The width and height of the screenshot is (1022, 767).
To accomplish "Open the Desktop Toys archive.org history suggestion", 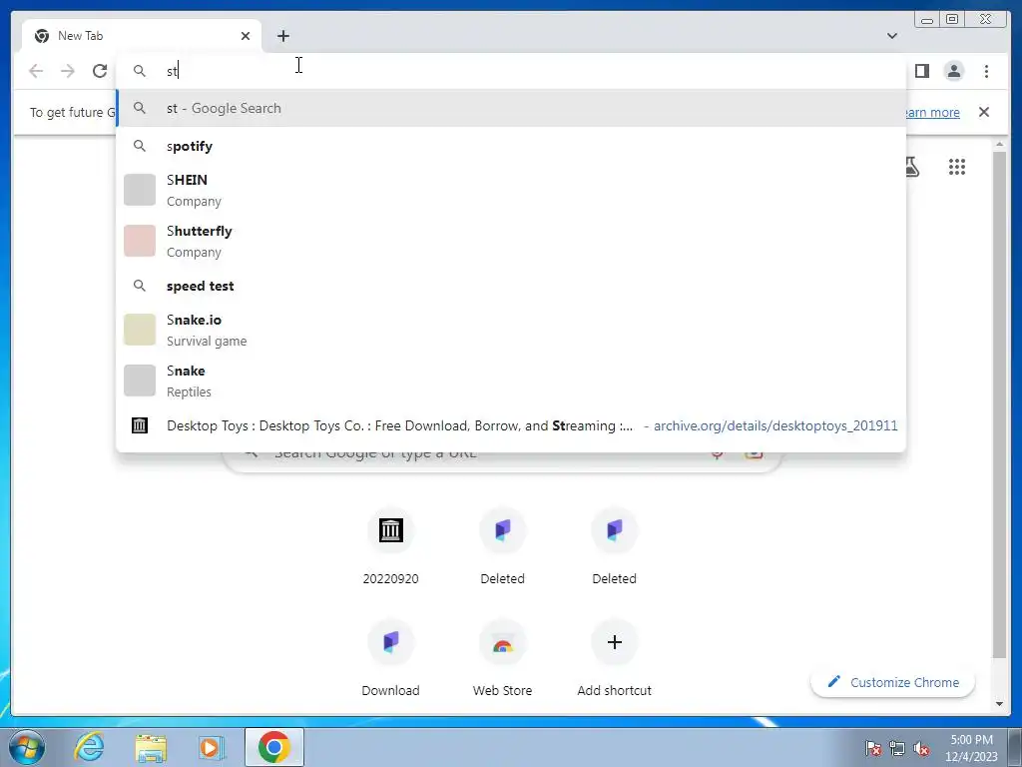I will tap(511, 425).
